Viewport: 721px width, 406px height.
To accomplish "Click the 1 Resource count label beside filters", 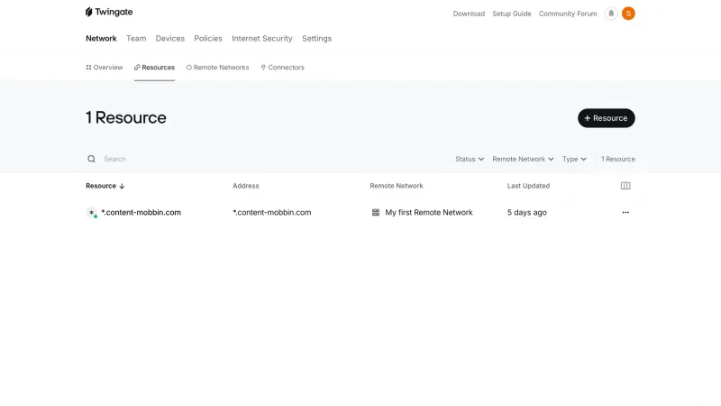I will click(618, 159).
